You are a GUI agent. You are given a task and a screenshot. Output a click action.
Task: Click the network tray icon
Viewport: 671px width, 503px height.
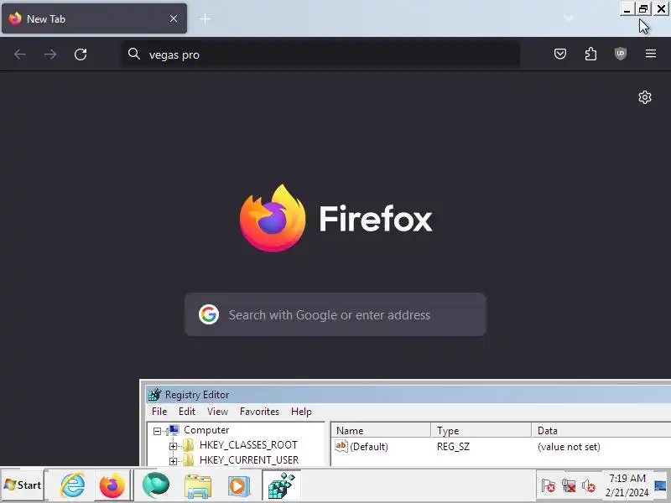click(569, 486)
